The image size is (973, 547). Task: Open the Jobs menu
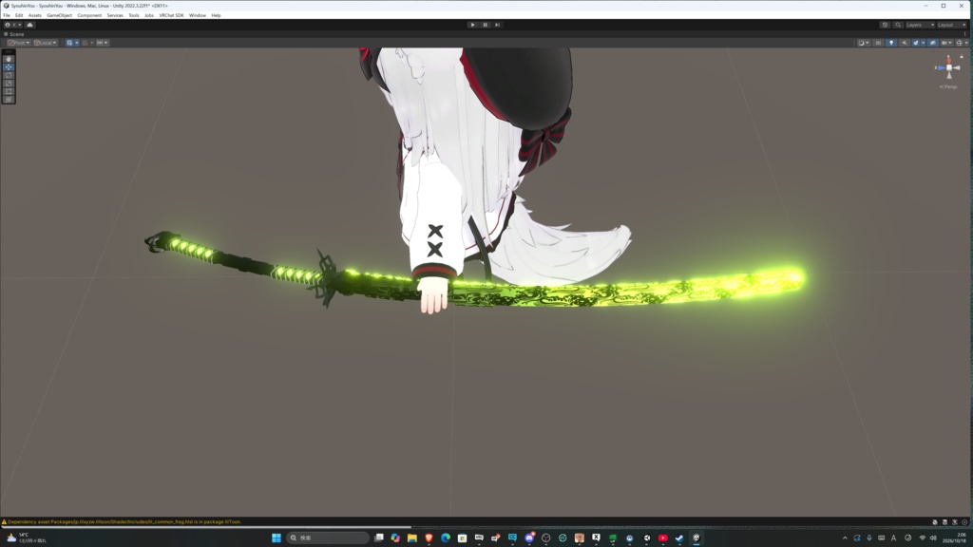point(149,15)
